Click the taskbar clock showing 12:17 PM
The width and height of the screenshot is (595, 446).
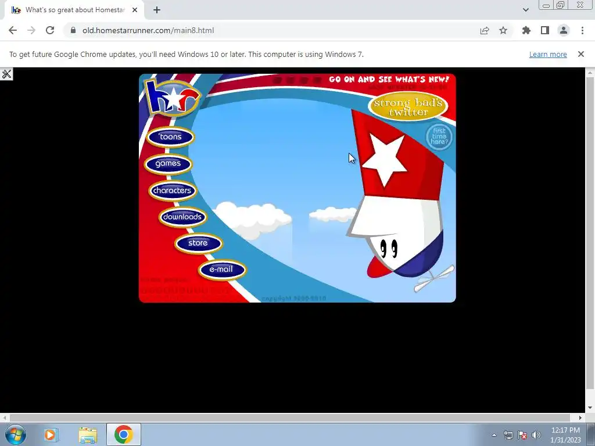[565, 435]
